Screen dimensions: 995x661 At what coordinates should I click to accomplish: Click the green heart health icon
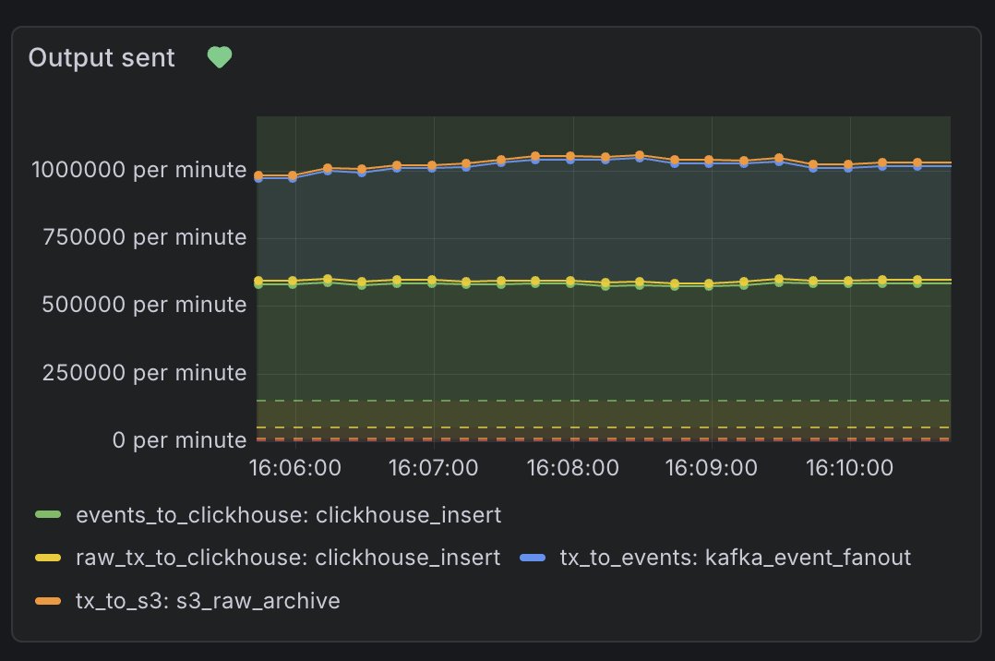pyautogui.click(x=220, y=58)
